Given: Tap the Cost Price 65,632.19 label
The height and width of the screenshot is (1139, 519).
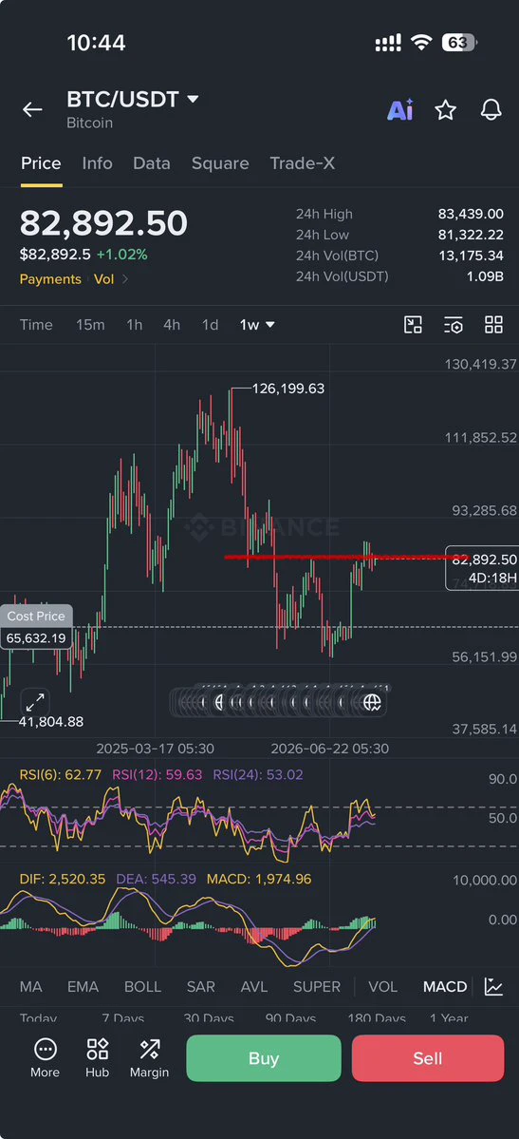Looking at the screenshot, I should [36, 628].
